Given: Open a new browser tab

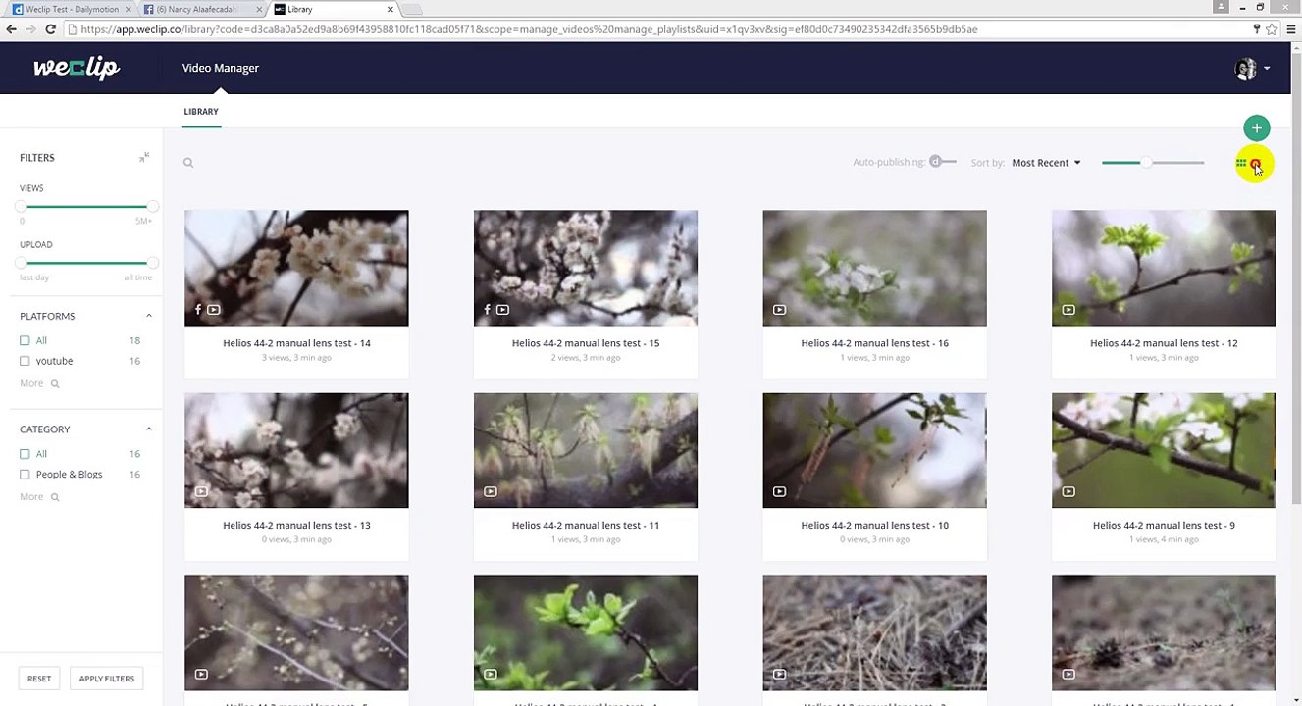Looking at the screenshot, I should (x=411, y=10).
